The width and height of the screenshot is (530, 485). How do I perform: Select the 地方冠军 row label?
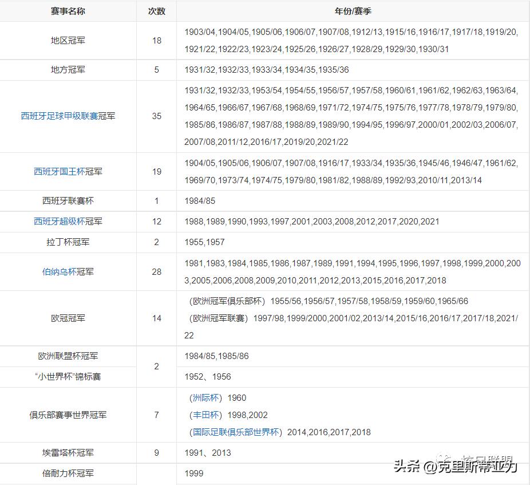tap(68, 70)
